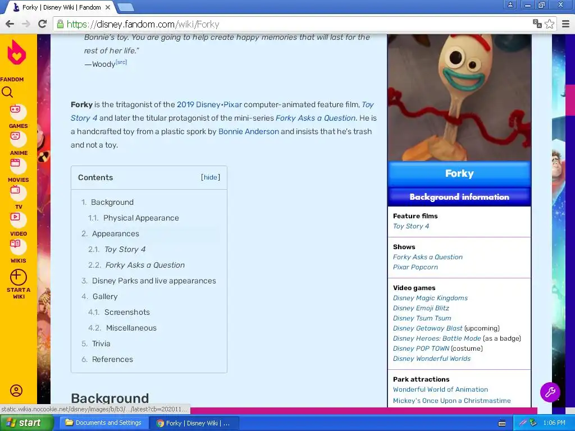Open the user profile icon in sidebar
Viewport: 575px width, 431px height.
(x=16, y=391)
